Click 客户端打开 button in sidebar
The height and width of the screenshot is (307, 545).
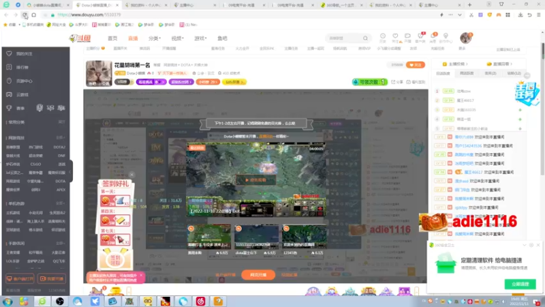(x=20, y=279)
